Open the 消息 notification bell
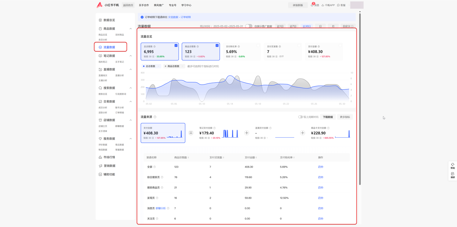This screenshot has height=227, width=457. point(312,5)
